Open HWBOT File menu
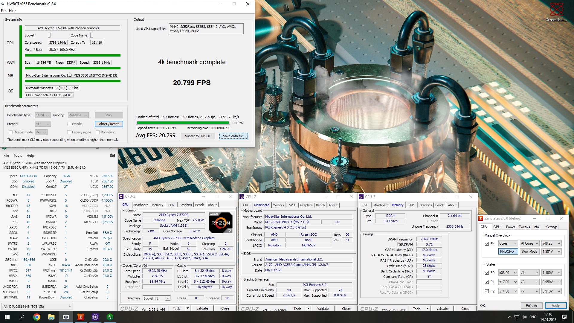Screen dimensions: 574x323 [4, 11]
